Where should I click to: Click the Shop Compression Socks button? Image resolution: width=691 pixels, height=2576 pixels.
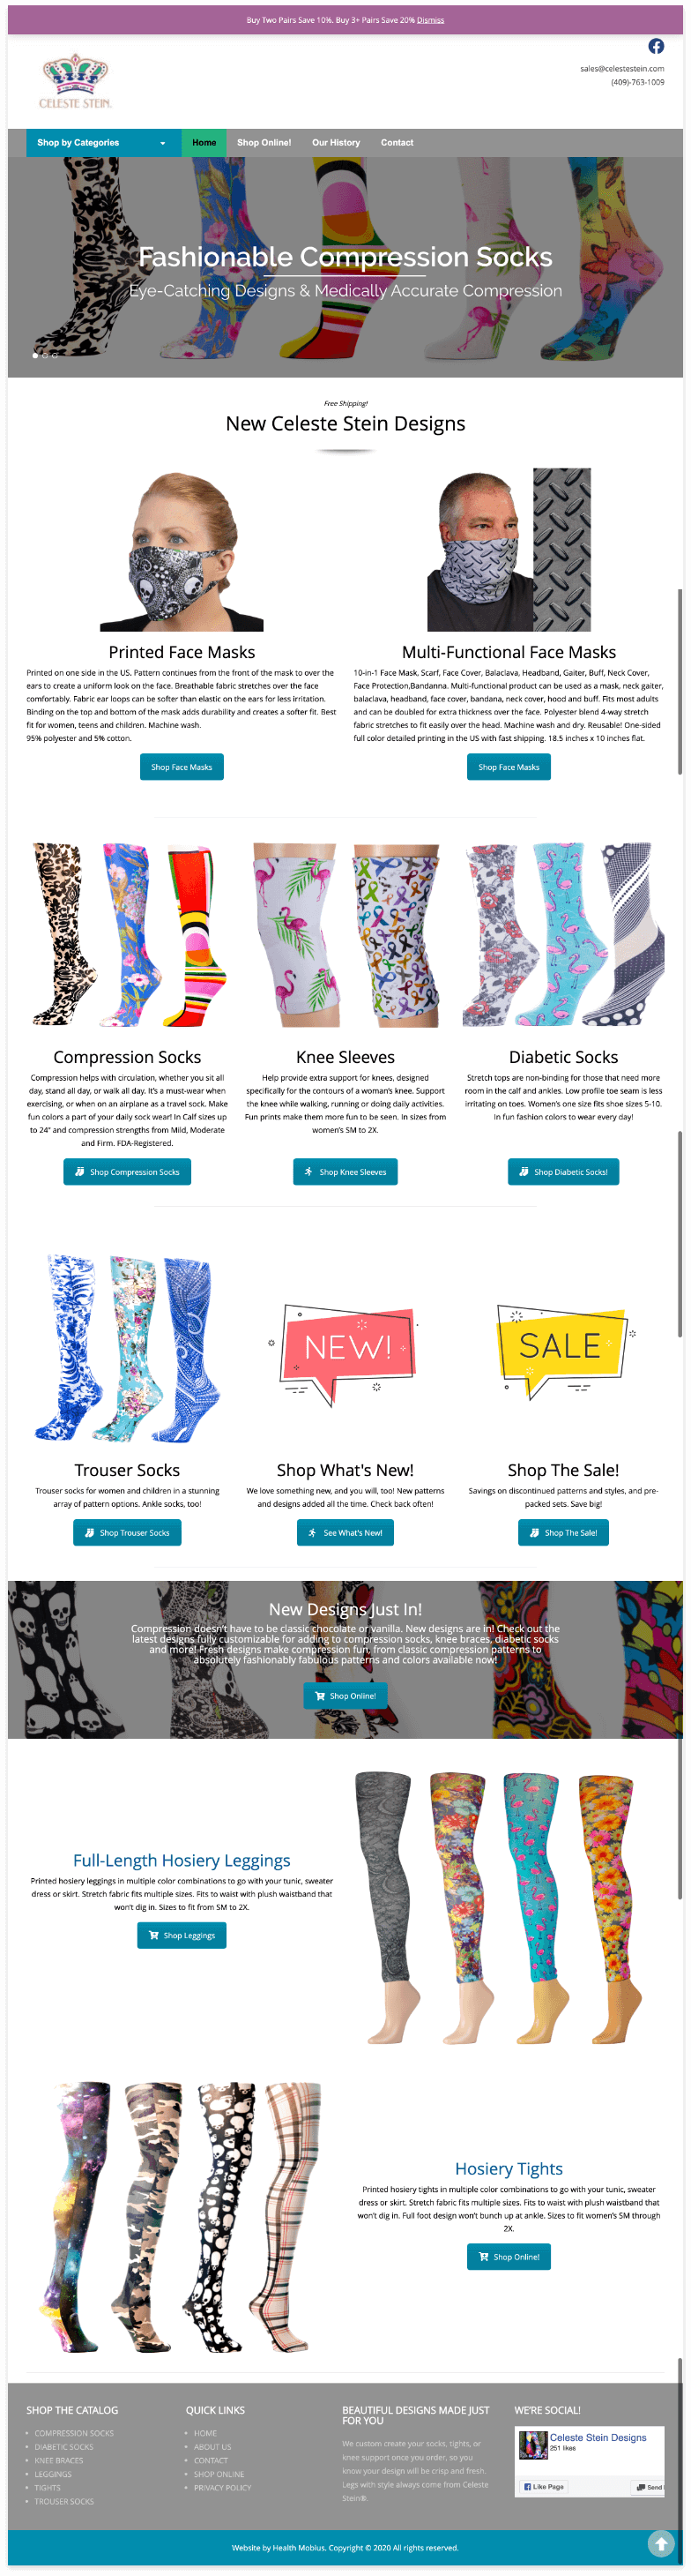127,1172
